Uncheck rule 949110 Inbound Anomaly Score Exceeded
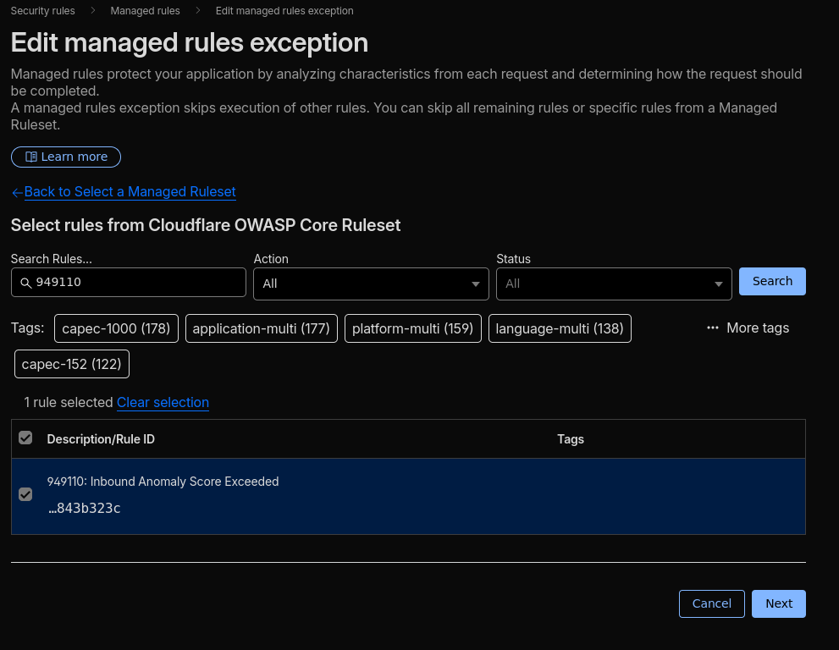Viewport: 839px width, 650px height. point(25,494)
